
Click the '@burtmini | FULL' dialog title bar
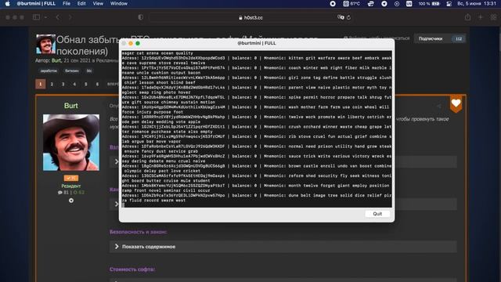click(257, 43)
